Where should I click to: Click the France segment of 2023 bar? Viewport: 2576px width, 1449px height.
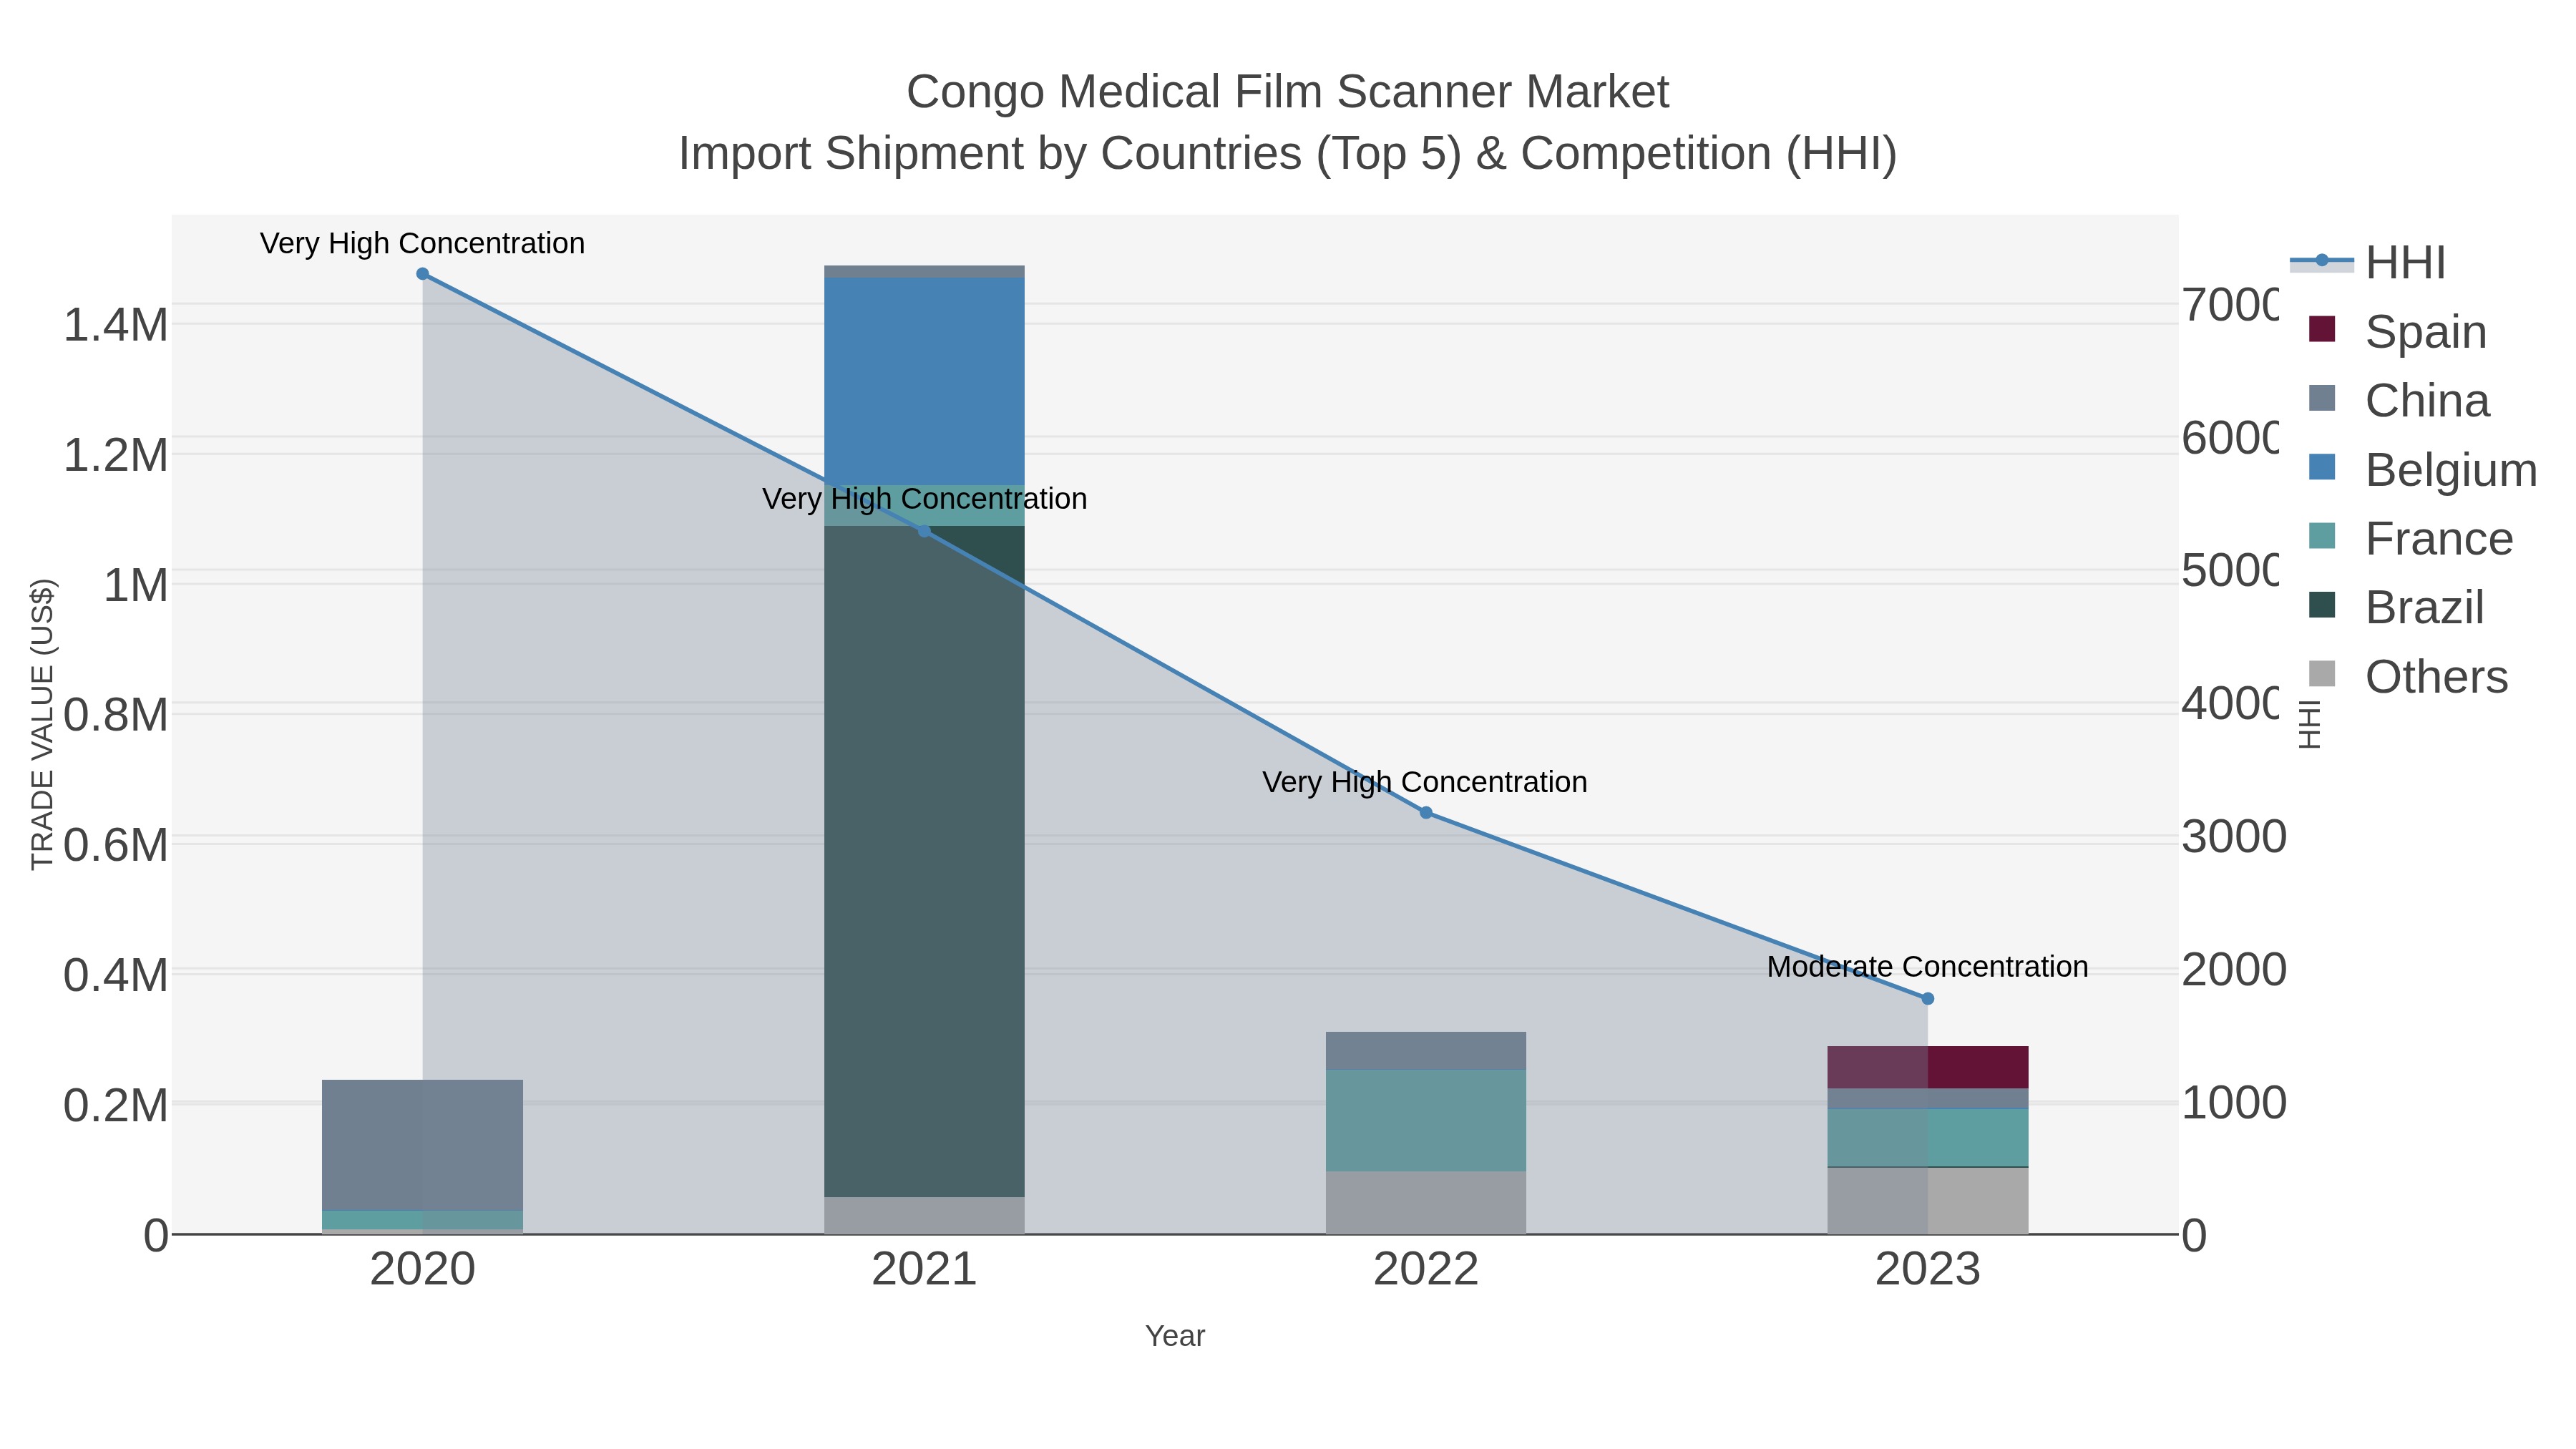(1928, 1138)
